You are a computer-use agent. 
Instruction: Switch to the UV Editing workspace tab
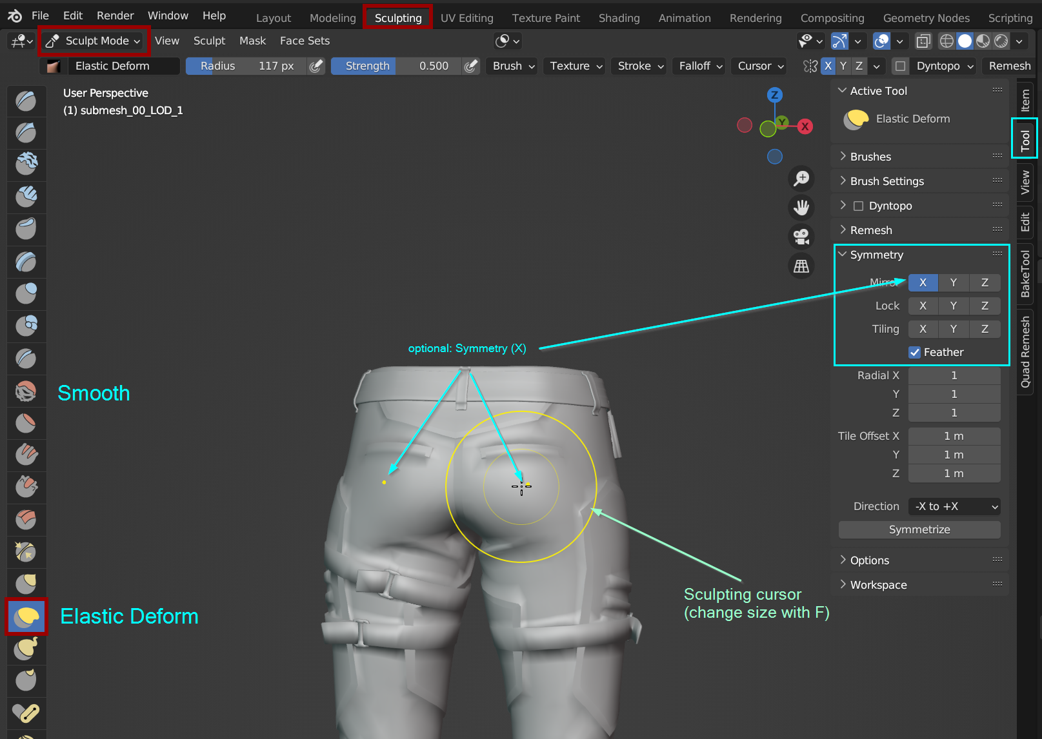tap(466, 18)
